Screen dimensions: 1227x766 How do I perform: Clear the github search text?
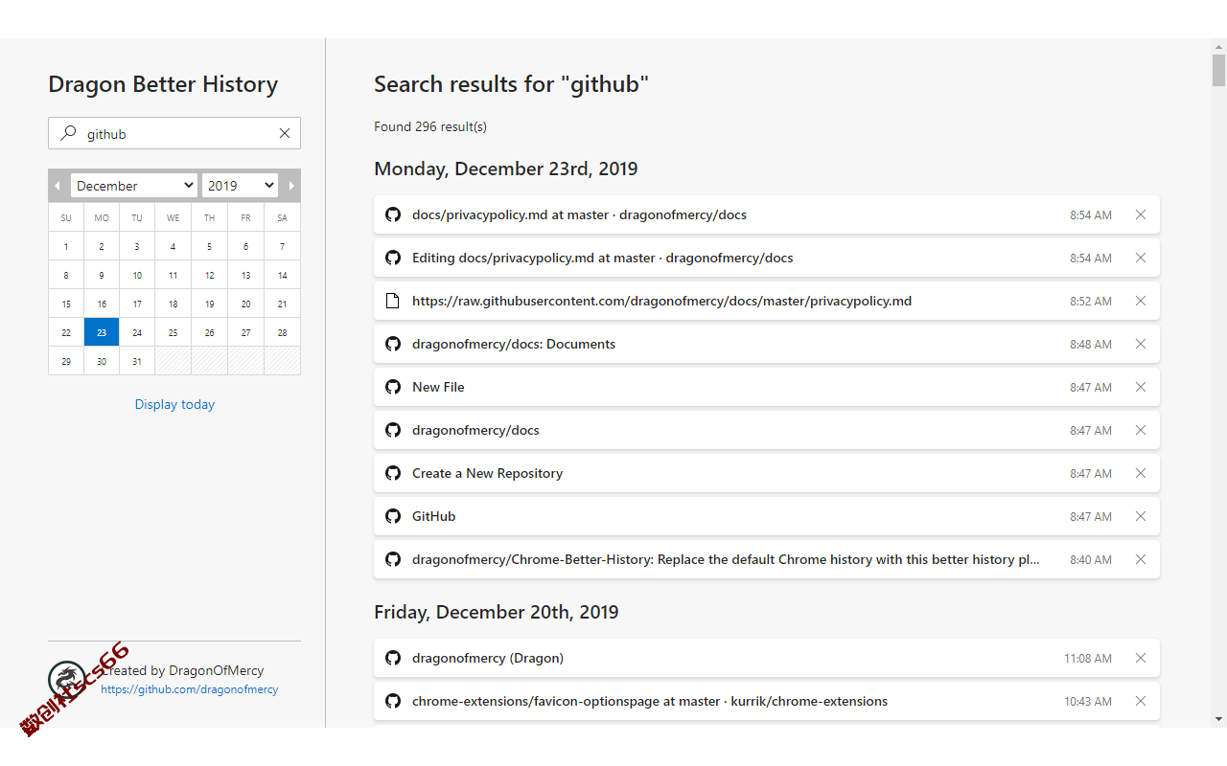point(285,134)
